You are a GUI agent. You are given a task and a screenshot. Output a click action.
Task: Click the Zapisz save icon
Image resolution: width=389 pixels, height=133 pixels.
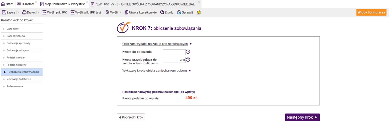click(x=4, y=12)
